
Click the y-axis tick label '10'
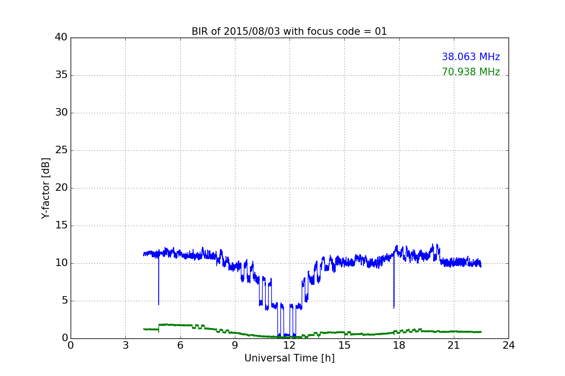click(61, 263)
